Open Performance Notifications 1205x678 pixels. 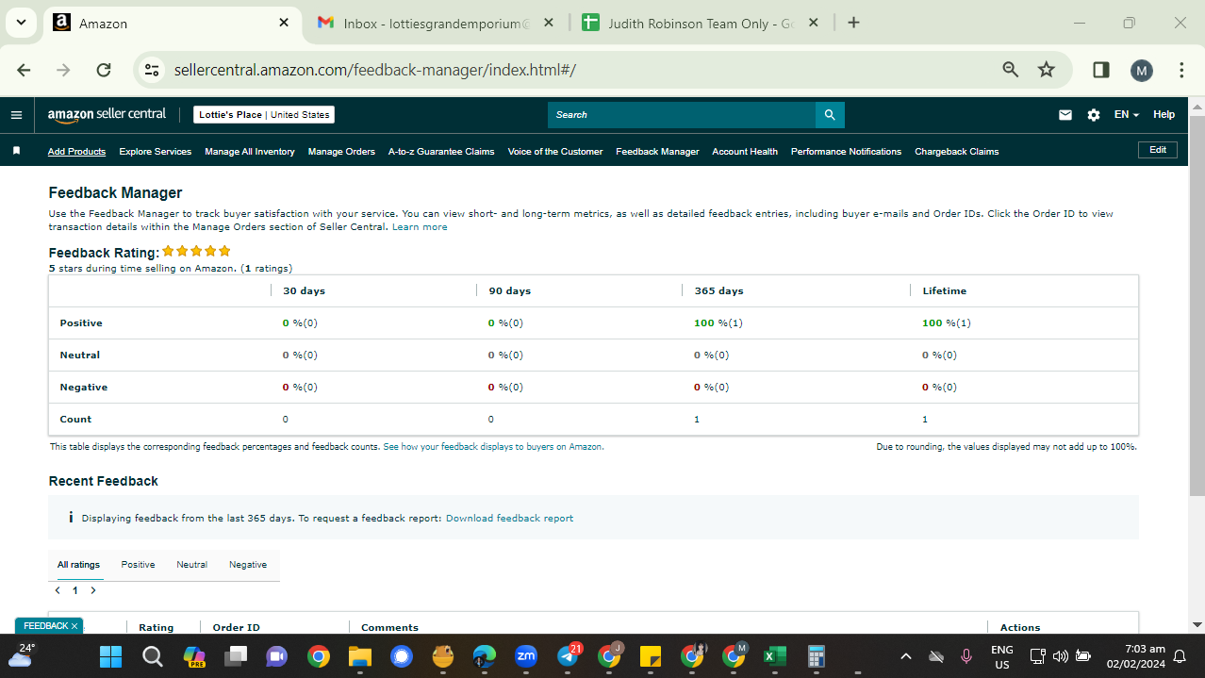(846, 152)
